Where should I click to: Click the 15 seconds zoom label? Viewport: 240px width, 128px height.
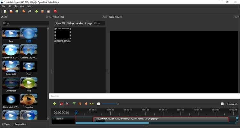(231, 104)
